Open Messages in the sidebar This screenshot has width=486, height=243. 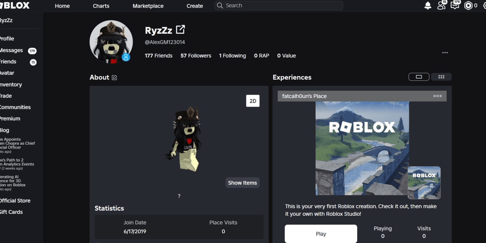pyautogui.click(x=11, y=50)
